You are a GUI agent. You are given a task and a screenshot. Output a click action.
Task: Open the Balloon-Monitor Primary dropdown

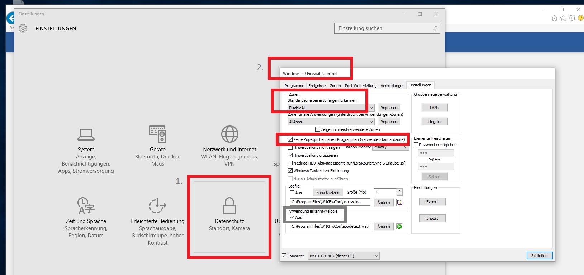(x=391, y=147)
